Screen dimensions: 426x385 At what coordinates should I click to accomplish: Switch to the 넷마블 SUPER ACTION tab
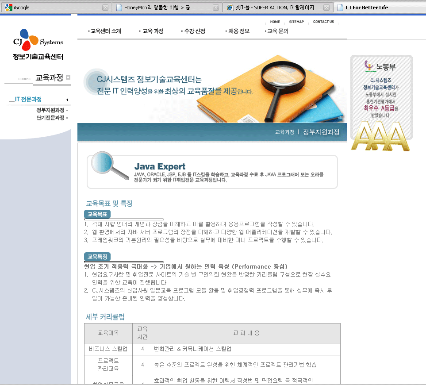tap(277, 8)
